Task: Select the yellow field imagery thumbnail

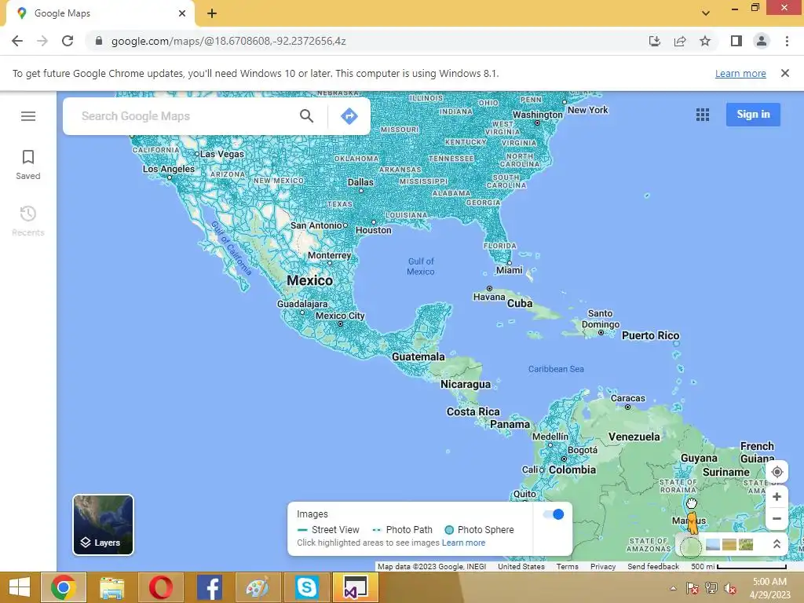Action: (729, 544)
